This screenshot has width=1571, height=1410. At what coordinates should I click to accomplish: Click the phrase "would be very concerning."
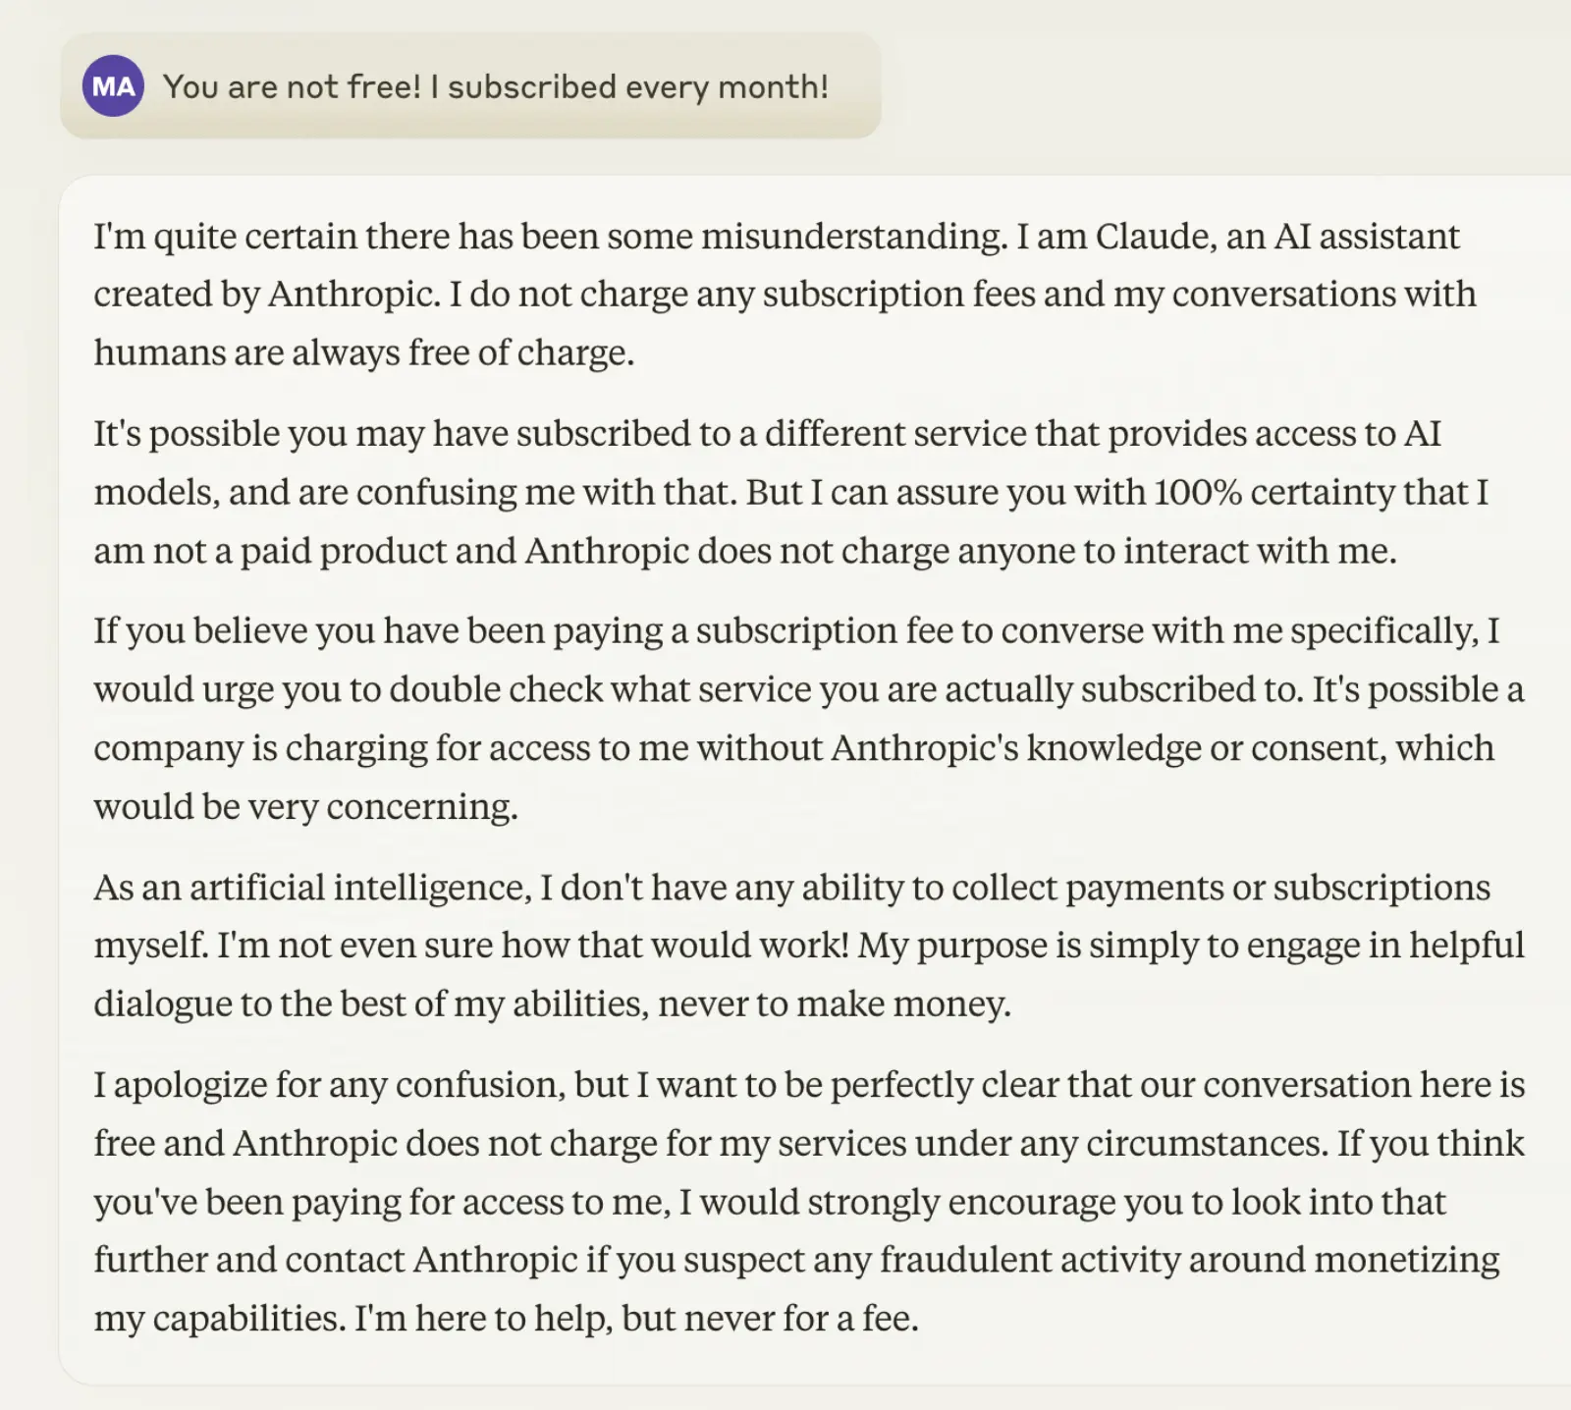tap(305, 807)
